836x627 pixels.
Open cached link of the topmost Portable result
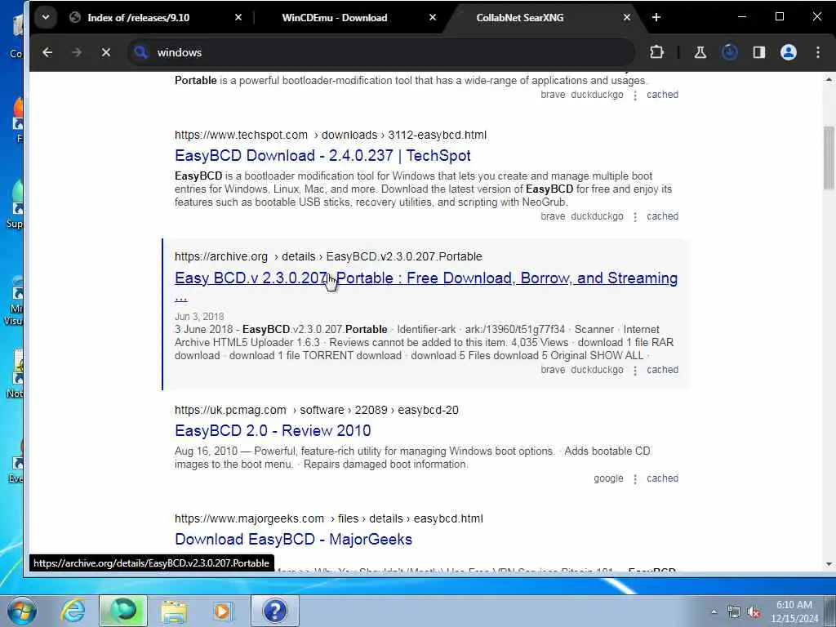[662, 95]
